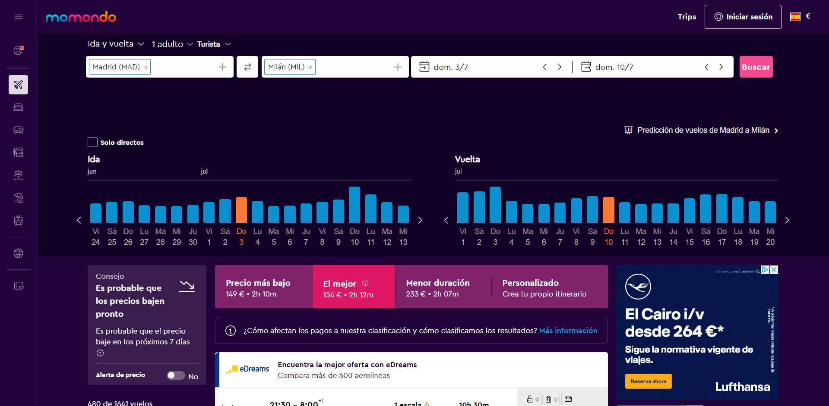829x406 pixels.
Task: Select the Flights plane icon in sidebar
Action: click(18, 85)
